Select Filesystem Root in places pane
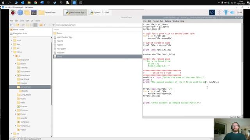The image size is (250, 140). [x=20, y=33]
